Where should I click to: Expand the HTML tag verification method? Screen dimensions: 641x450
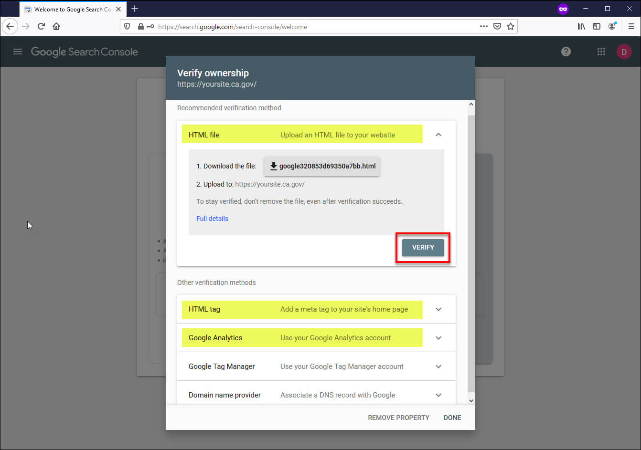point(438,309)
